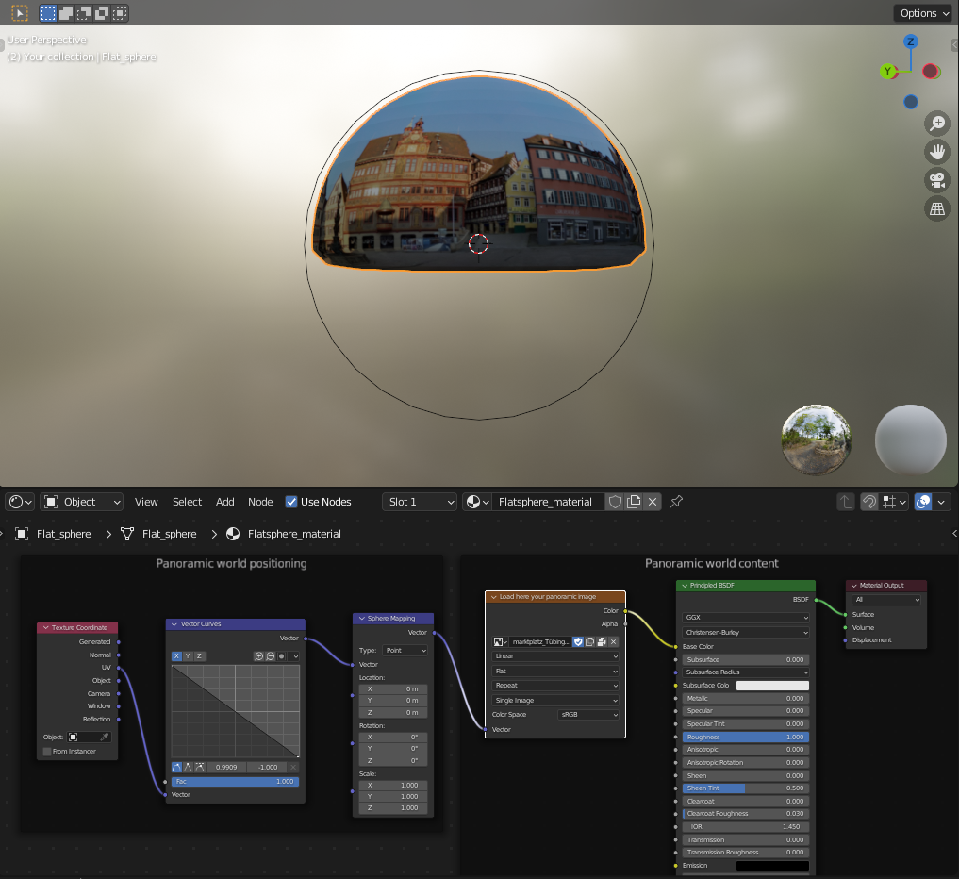Image resolution: width=959 pixels, height=879 pixels.
Task: Click the Options button in viewport header
Action: pyautogui.click(x=923, y=13)
